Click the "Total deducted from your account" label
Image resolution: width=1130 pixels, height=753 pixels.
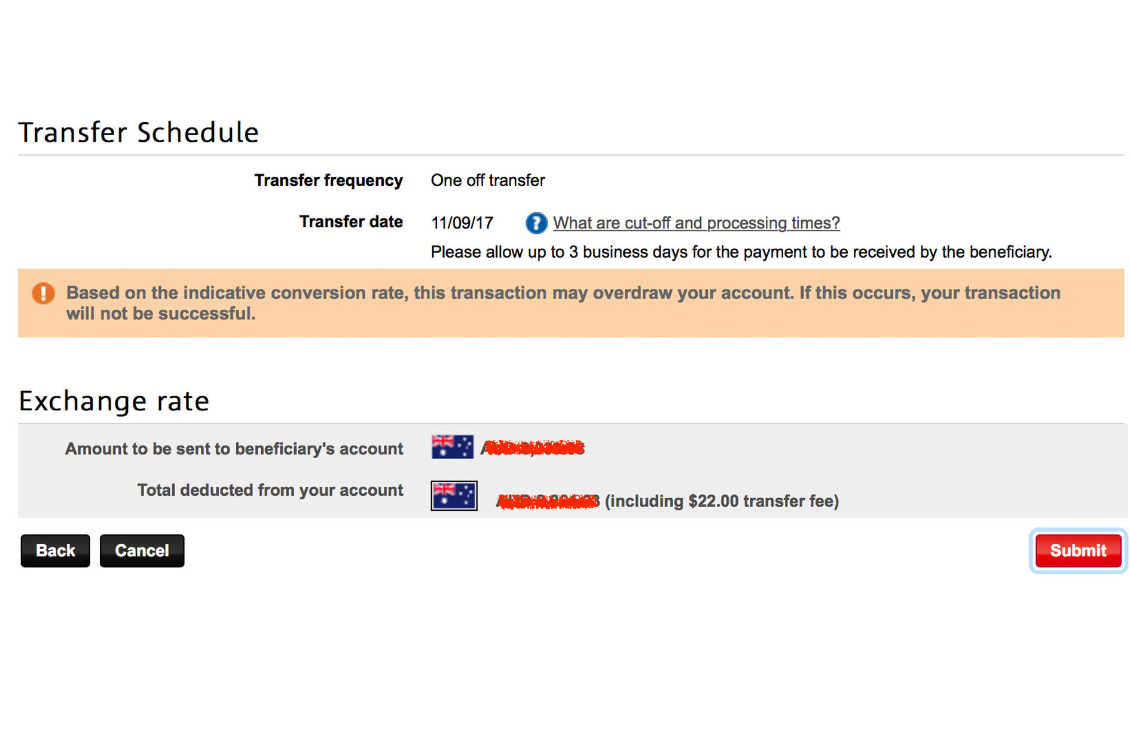270,490
